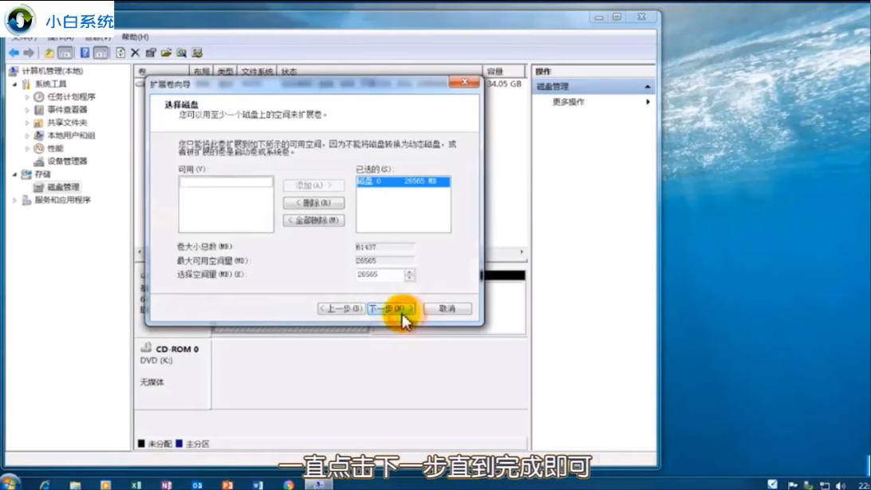Image resolution: width=871 pixels, height=490 pixels.
Task: Open Internet Explorer from the taskbar
Action: [45, 484]
